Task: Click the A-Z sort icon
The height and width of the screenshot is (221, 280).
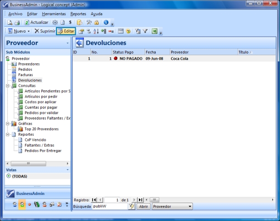Action: [96, 31]
